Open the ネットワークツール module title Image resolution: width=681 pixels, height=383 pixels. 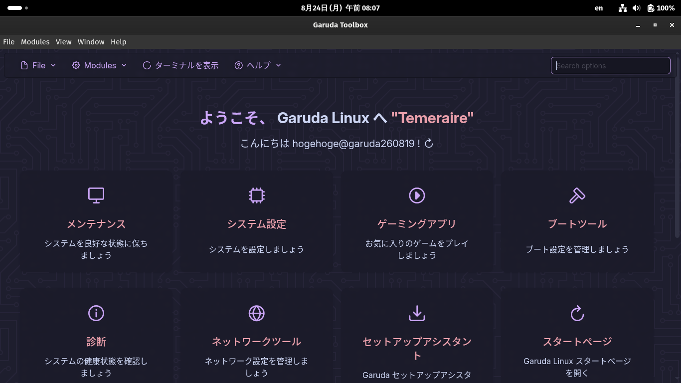point(257,342)
